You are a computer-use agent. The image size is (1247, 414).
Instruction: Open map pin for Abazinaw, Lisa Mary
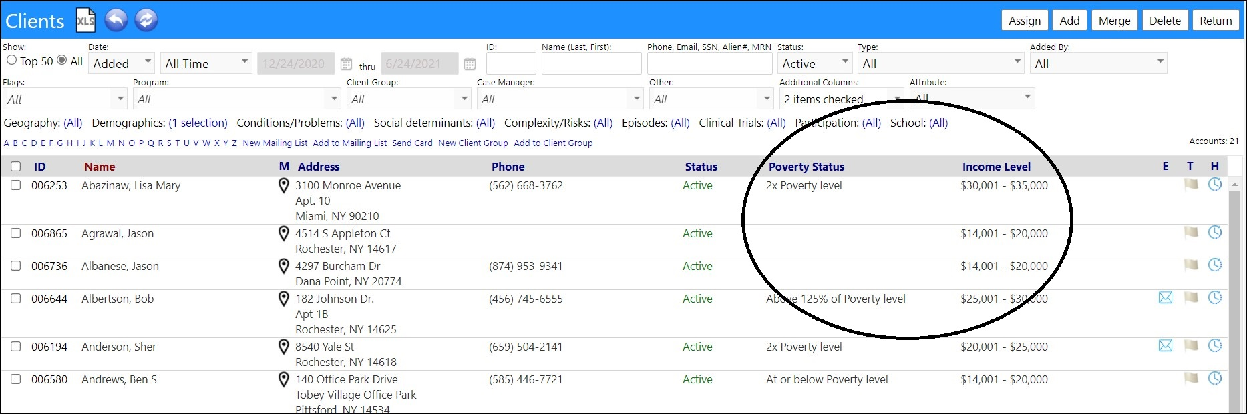(283, 186)
